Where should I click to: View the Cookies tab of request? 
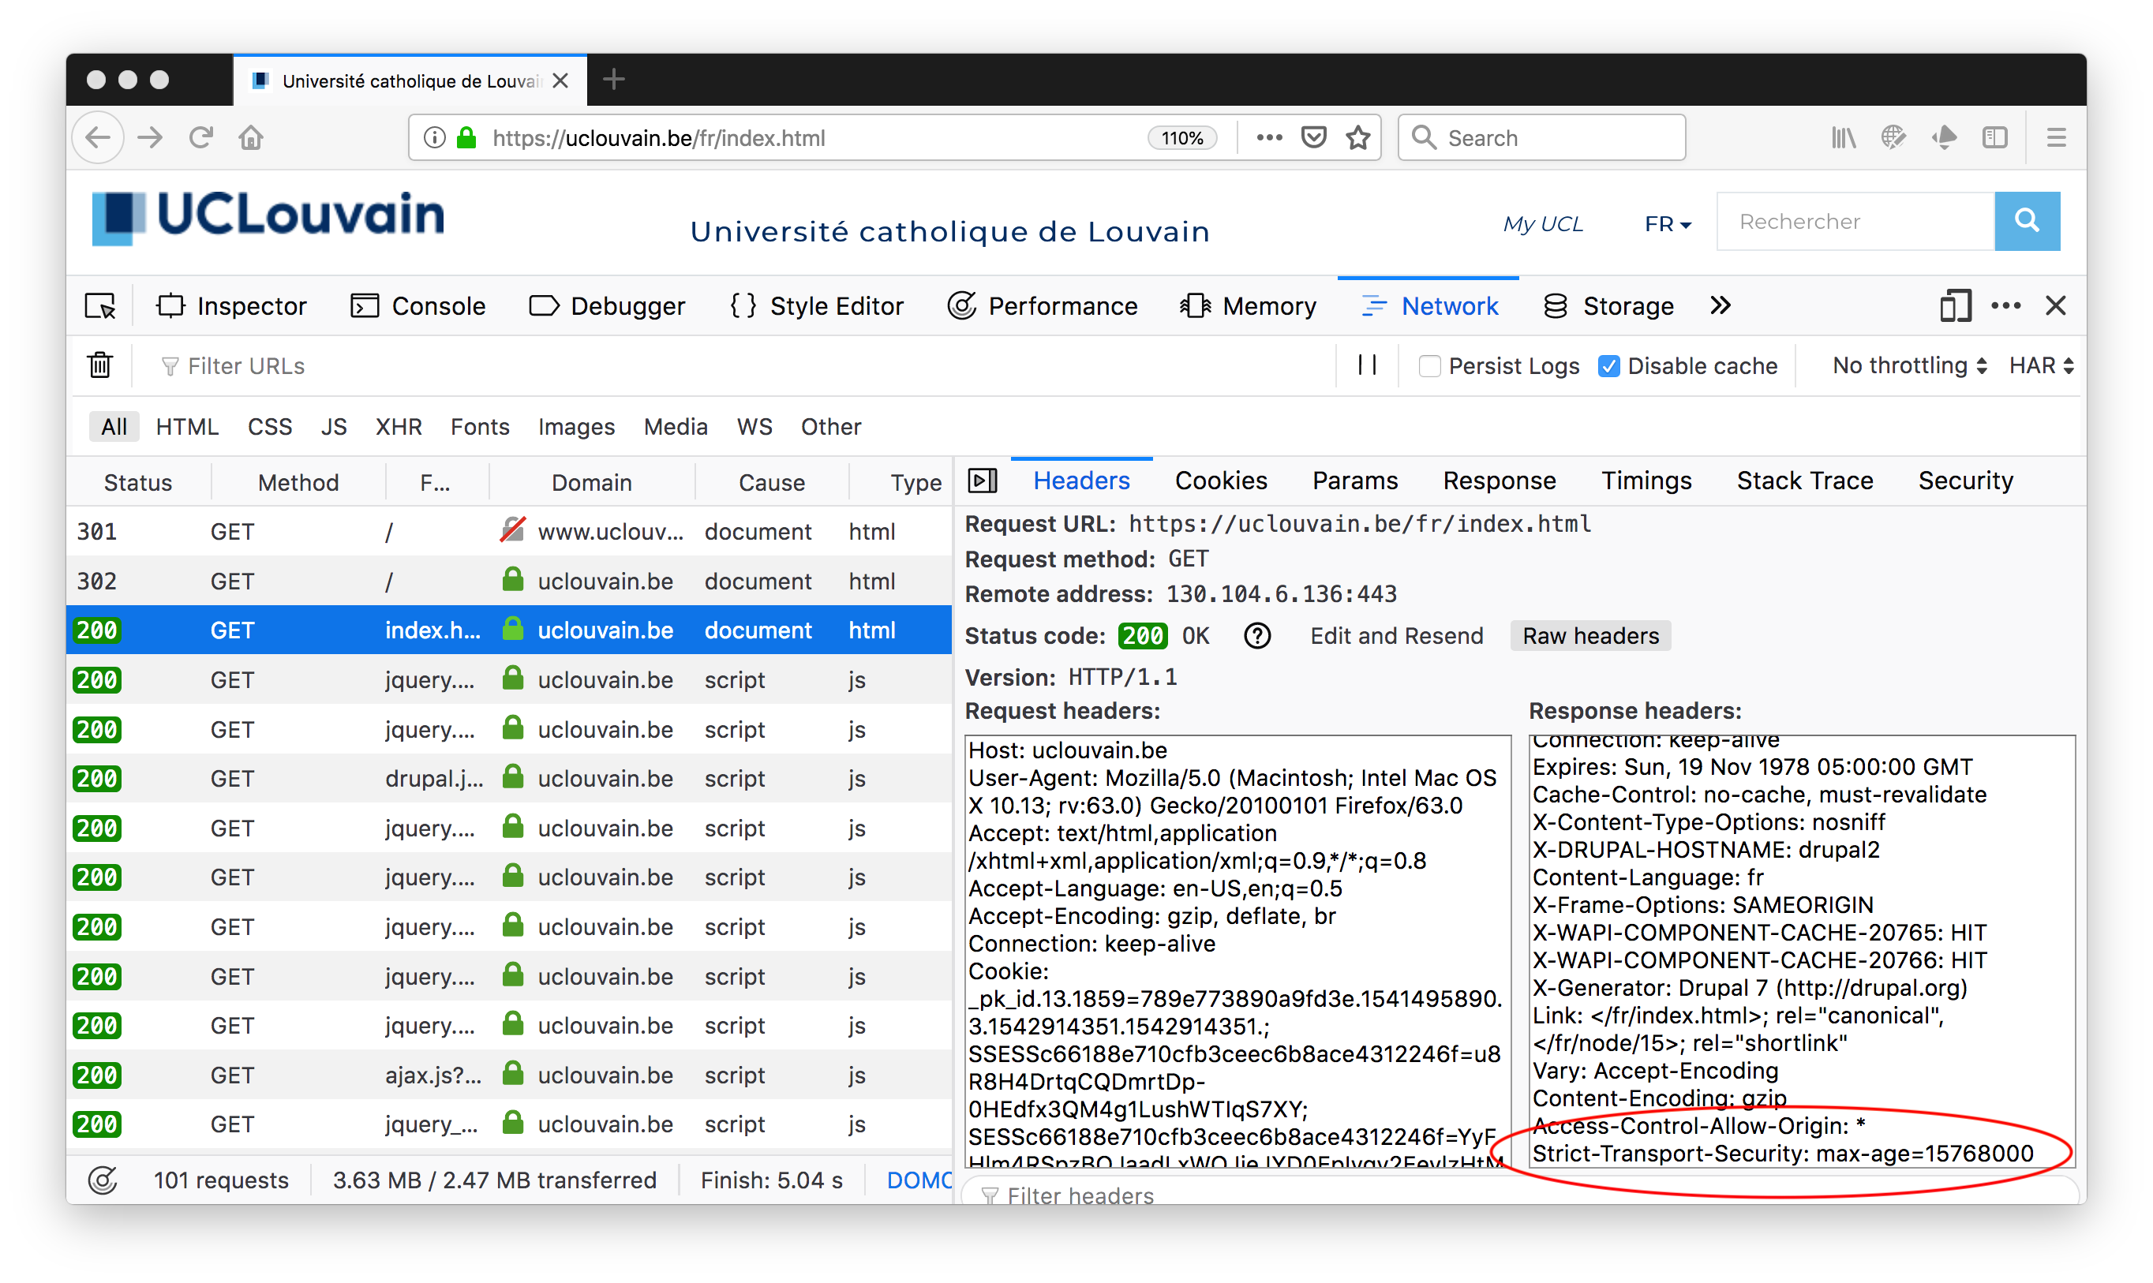[x=1221, y=481]
